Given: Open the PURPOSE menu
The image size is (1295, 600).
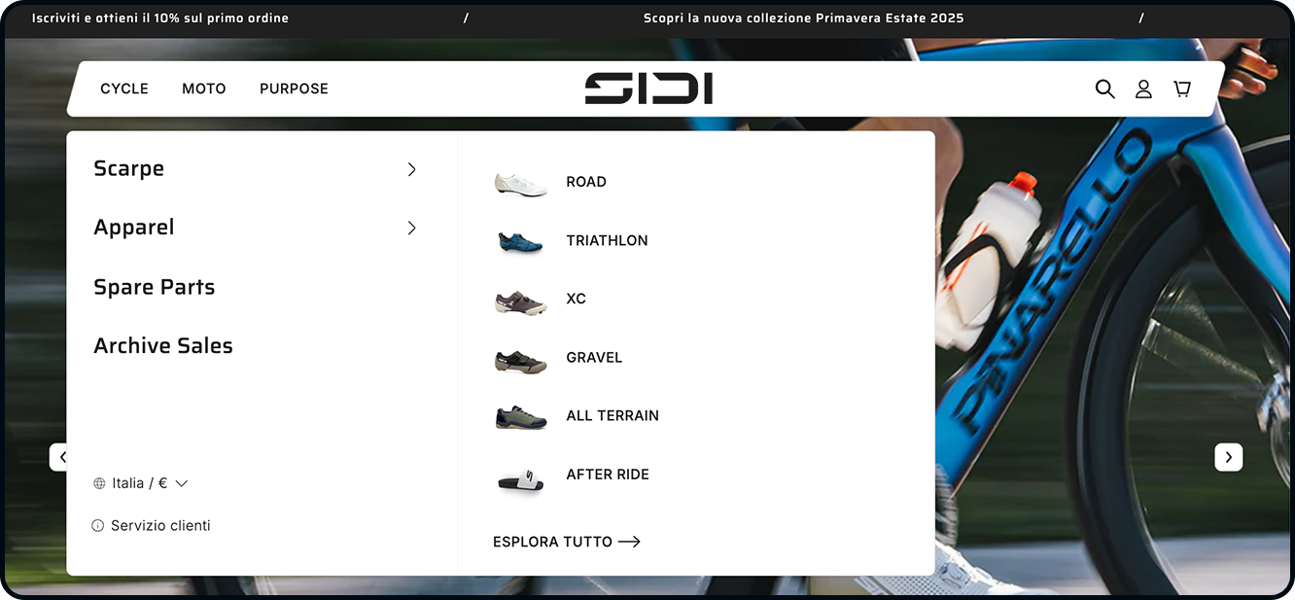Looking at the screenshot, I should tap(294, 88).
